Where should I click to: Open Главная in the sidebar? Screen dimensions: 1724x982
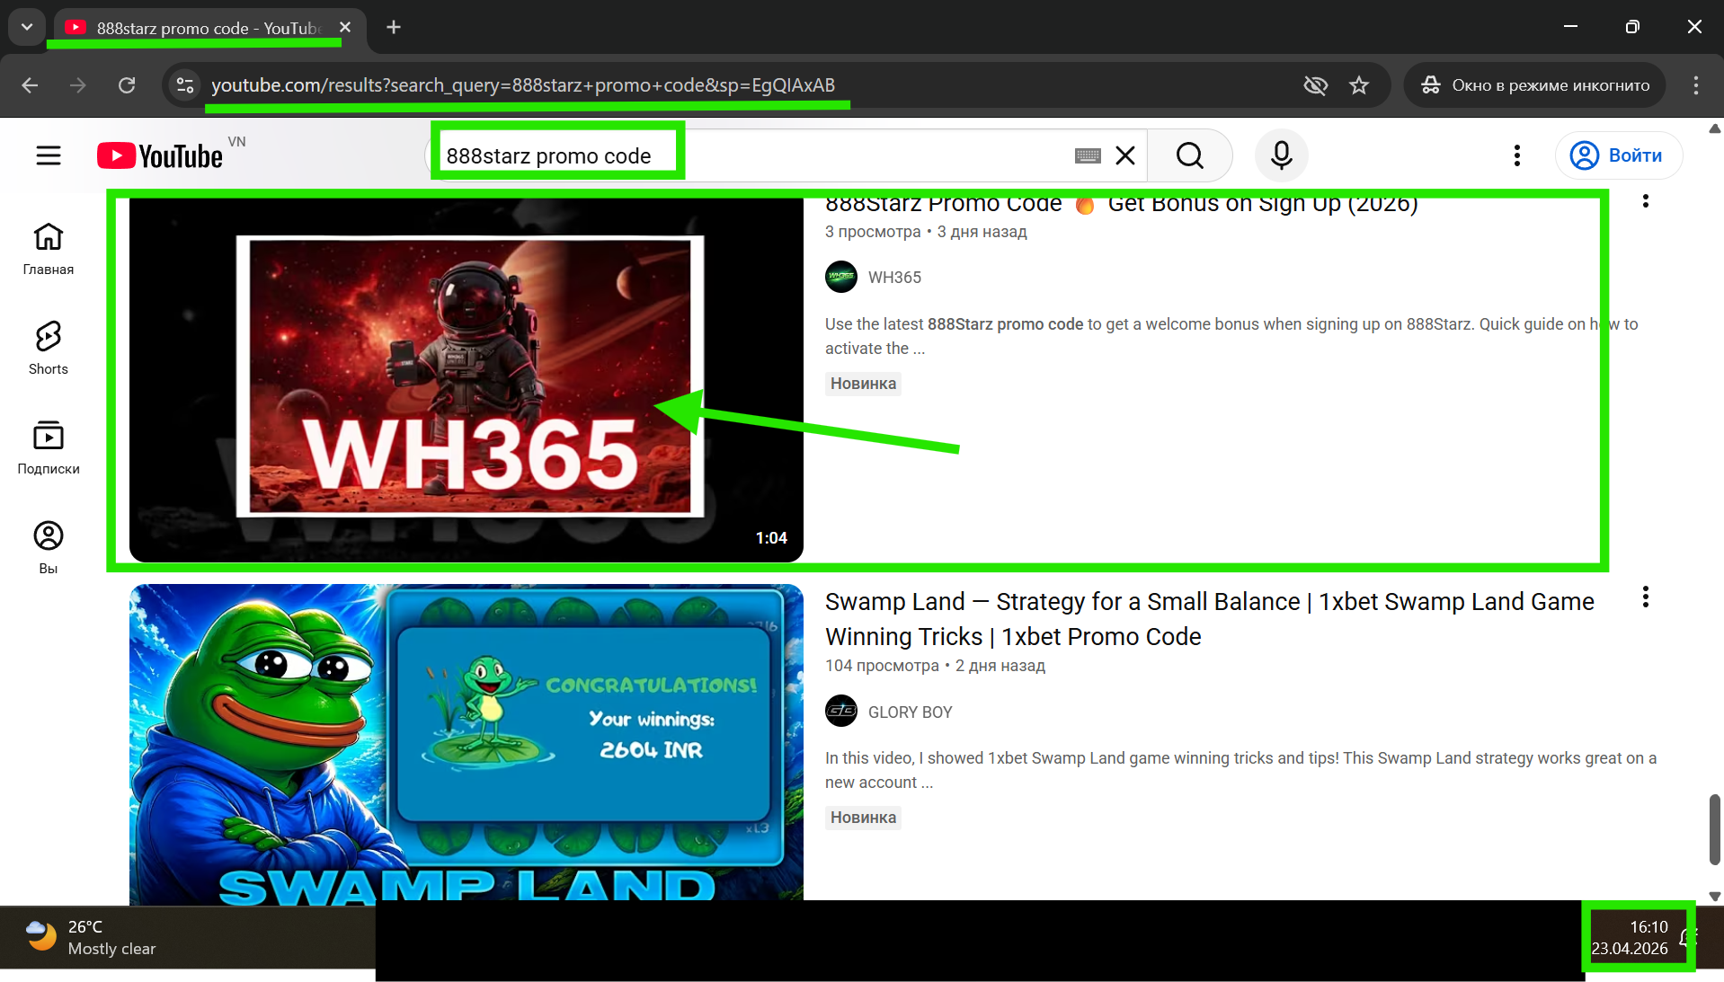(x=49, y=249)
